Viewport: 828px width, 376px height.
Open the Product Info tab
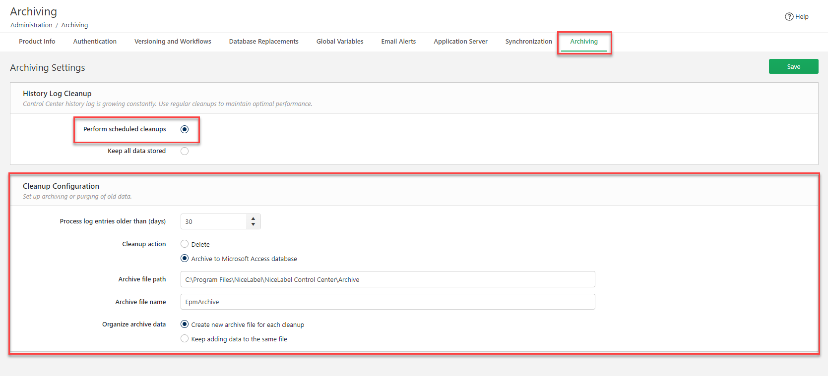37,42
